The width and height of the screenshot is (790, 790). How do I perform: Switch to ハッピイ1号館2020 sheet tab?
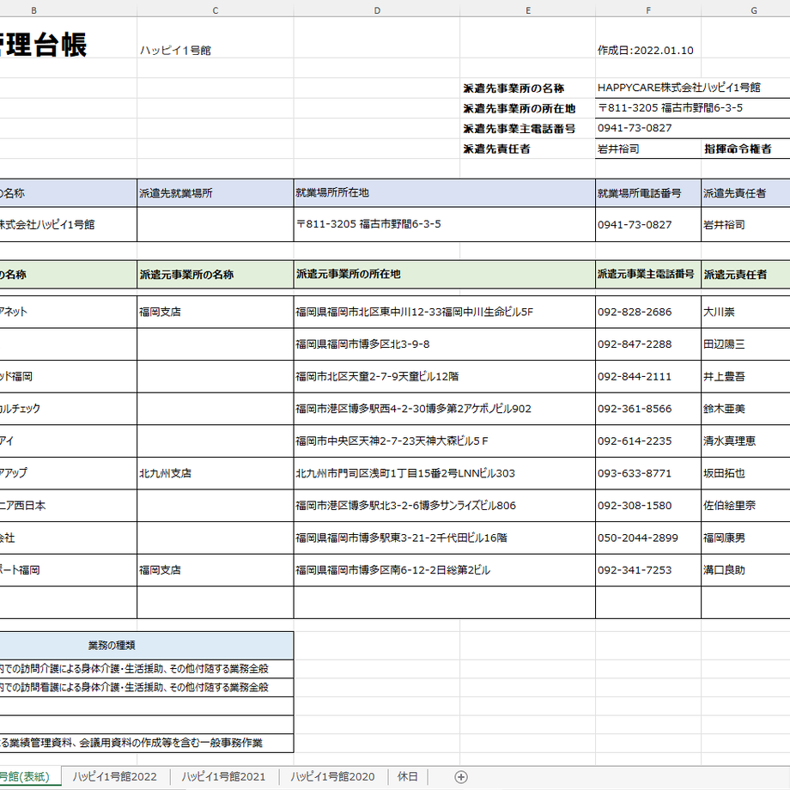[x=332, y=777]
